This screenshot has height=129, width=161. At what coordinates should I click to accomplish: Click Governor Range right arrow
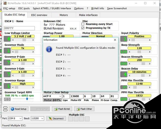pyautogui.click(x=33, y=87)
